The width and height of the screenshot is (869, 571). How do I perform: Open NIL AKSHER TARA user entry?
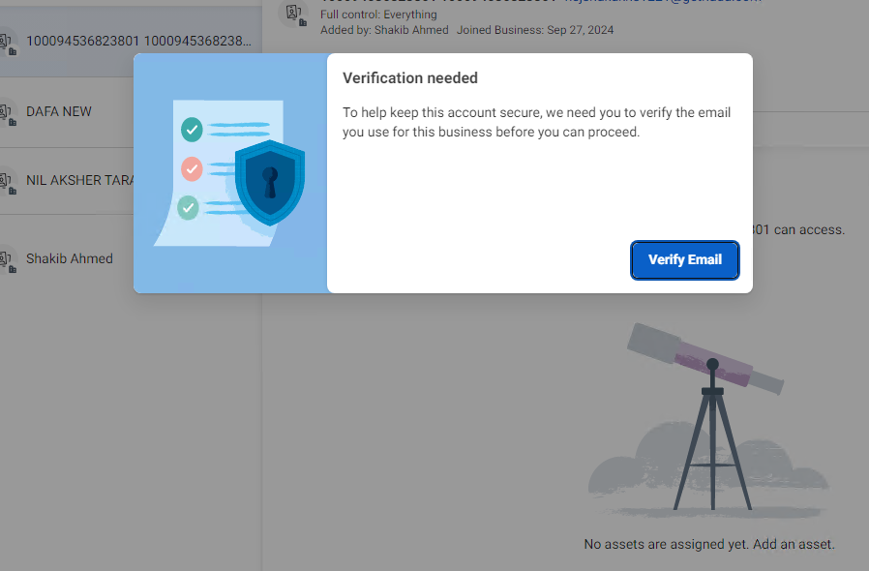click(x=79, y=180)
